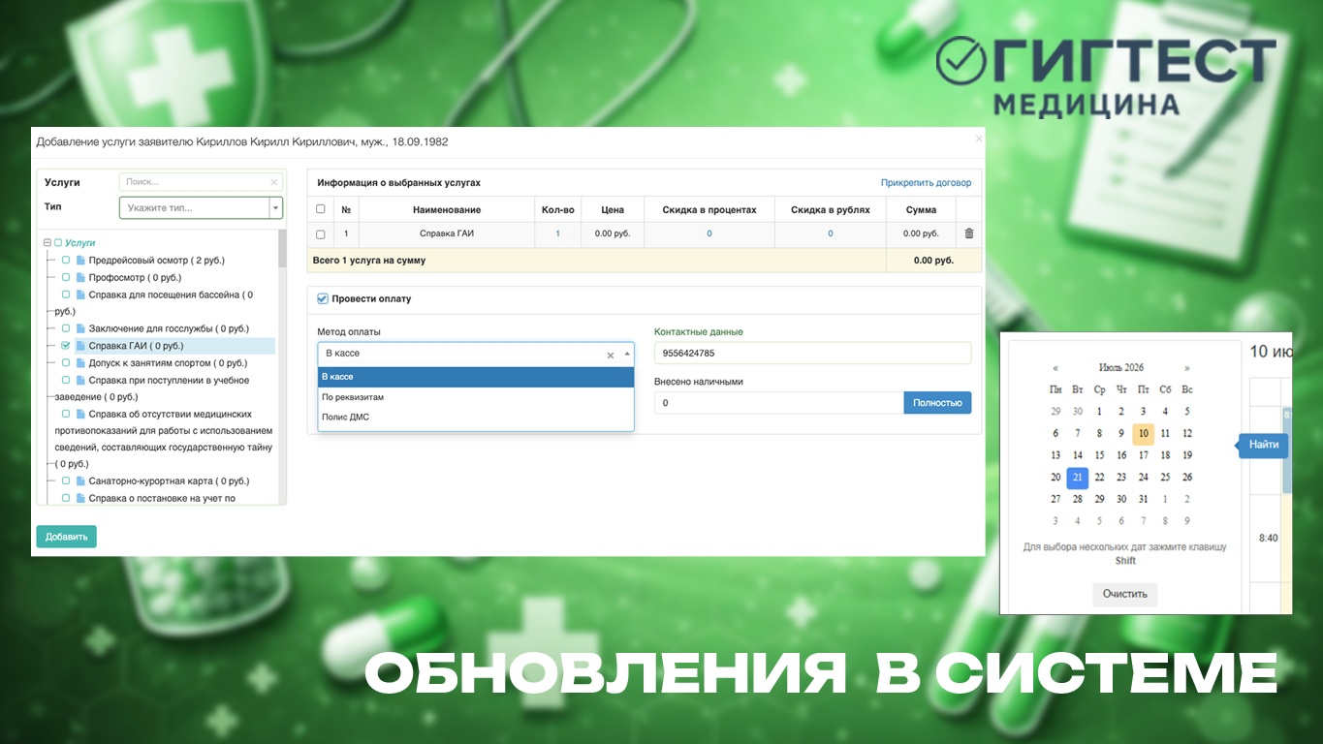The image size is (1323, 744).
Task: Click document icon of Санаторно-курортная карта
Action: point(80,481)
